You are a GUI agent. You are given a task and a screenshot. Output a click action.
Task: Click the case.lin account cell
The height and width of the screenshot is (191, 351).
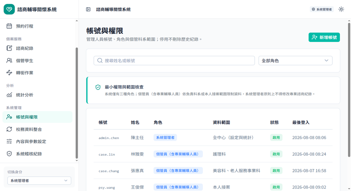click(x=107, y=155)
